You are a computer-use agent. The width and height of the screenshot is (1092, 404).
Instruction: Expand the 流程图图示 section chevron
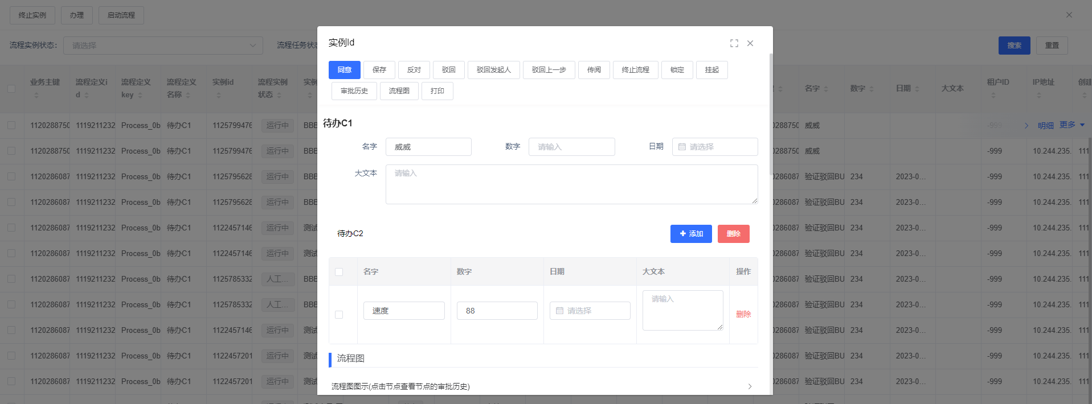click(750, 386)
